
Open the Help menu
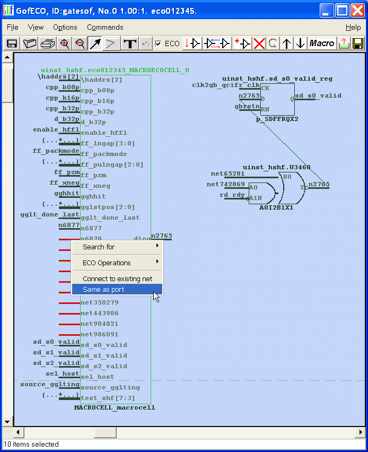(353, 27)
